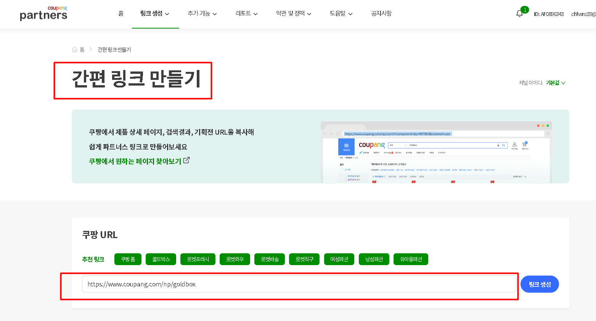Click 쿠팡에서 원하는 페이지 찾아보기 link
This screenshot has height=321, width=596.
[x=135, y=161]
